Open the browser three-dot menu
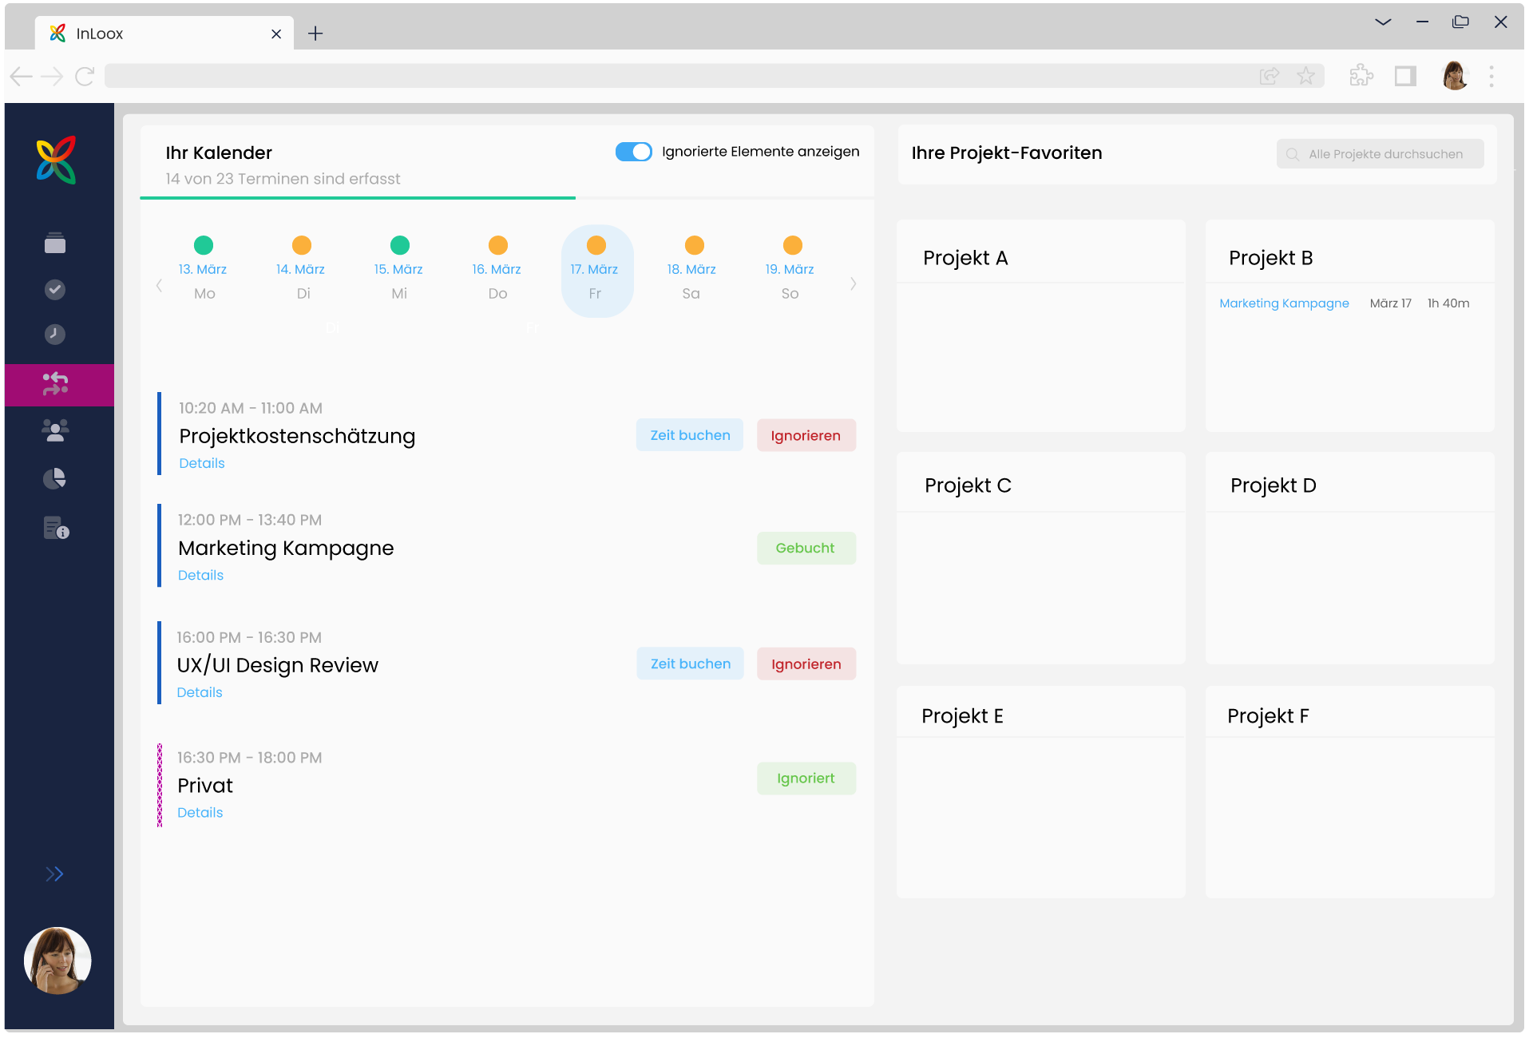Viewport: 1533px width, 1038px height. [x=1491, y=77]
